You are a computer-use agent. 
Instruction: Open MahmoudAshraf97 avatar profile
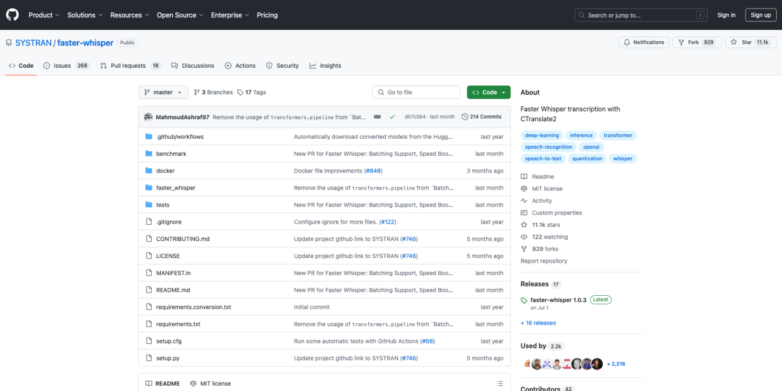tap(149, 117)
